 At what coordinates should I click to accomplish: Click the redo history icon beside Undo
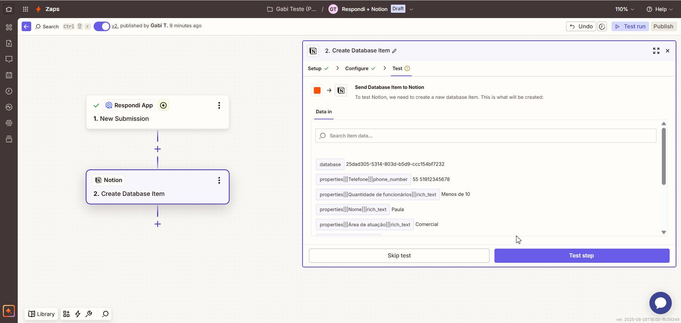coord(602,27)
